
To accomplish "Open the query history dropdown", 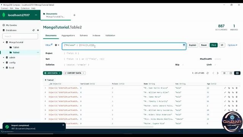I will pyautogui.click(x=57, y=45).
